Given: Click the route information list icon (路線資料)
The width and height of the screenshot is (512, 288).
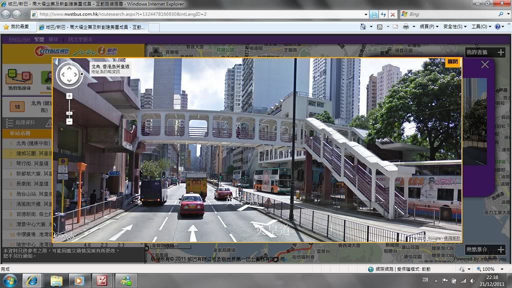Looking at the screenshot, I should point(9,123).
